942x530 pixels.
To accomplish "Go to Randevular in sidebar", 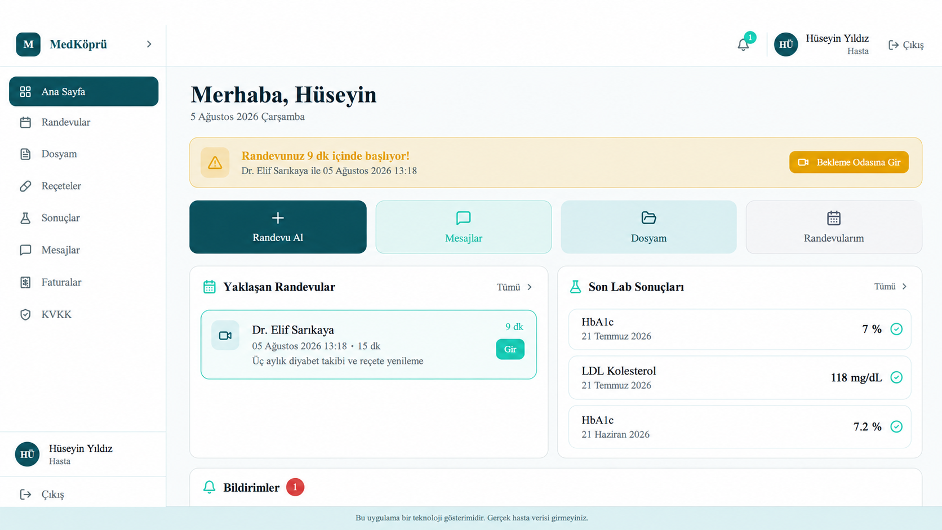I will pyautogui.click(x=83, y=122).
